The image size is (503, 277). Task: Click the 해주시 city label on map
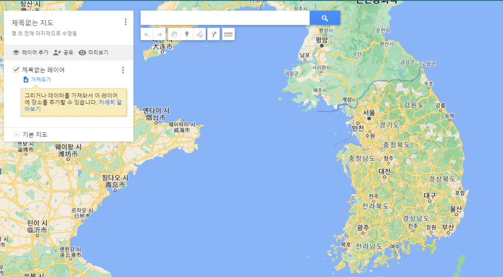coord(320,91)
